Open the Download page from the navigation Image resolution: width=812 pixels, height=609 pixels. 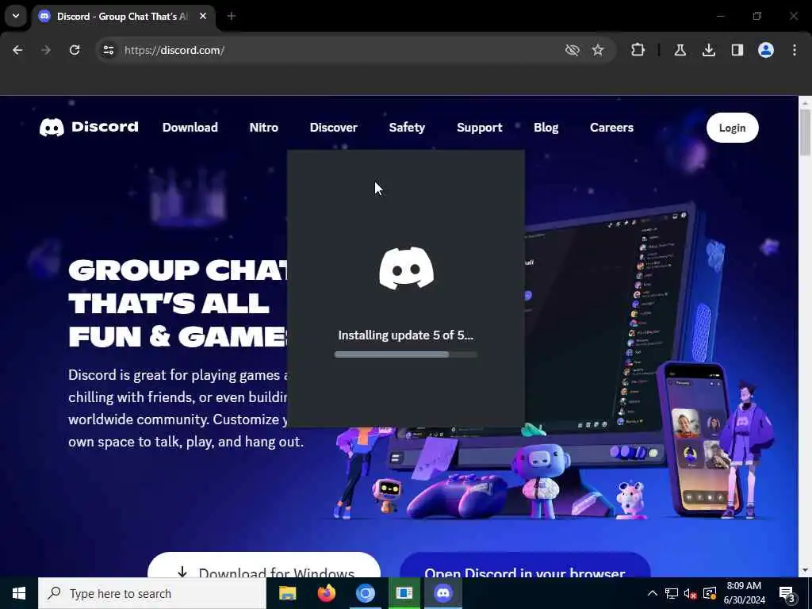coord(190,128)
